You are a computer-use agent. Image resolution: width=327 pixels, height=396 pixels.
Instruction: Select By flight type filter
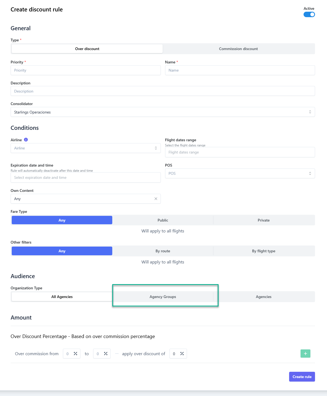pos(264,251)
